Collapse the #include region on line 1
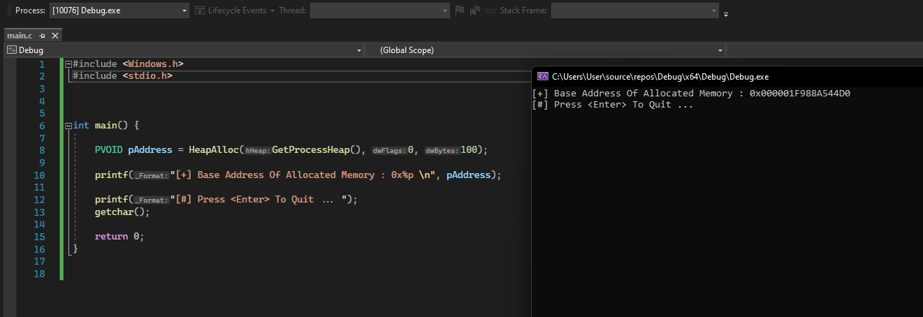This screenshot has height=317, width=923. tap(68, 64)
